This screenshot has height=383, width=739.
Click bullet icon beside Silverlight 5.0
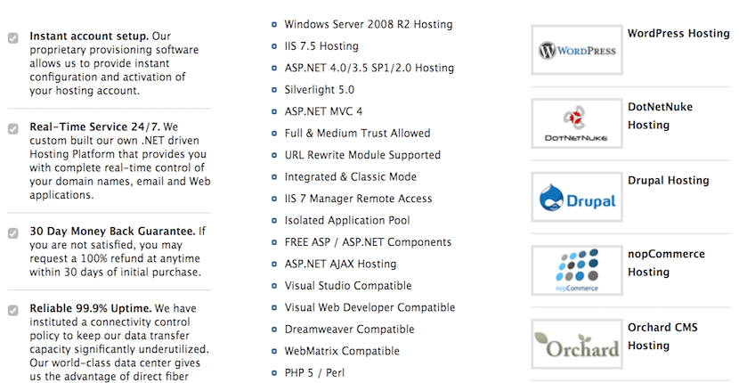pyautogui.click(x=274, y=90)
